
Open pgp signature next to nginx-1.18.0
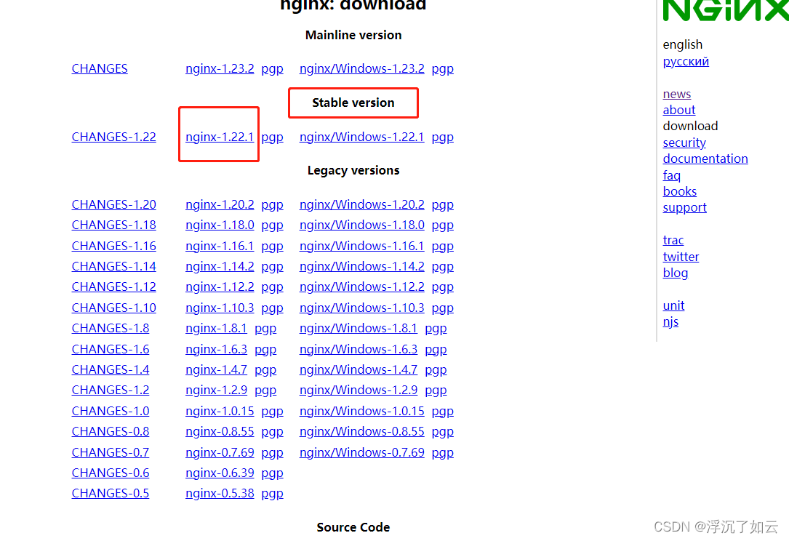click(272, 225)
